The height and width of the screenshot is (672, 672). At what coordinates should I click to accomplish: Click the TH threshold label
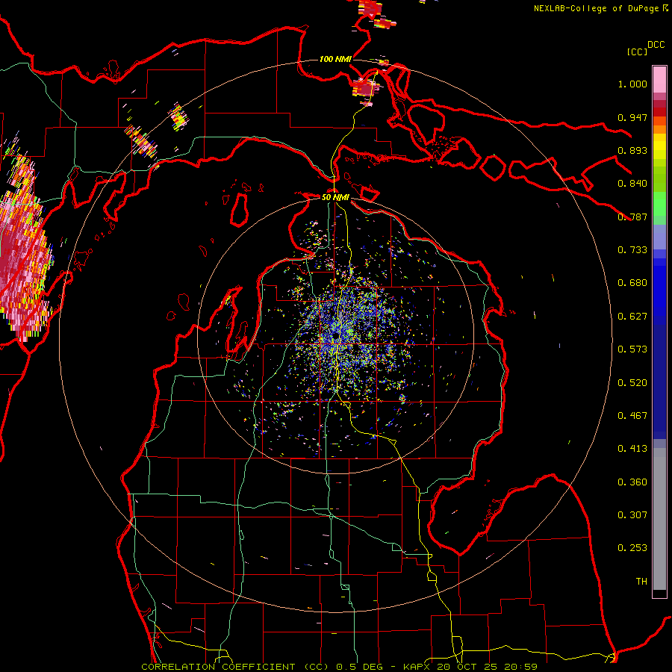(x=641, y=582)
